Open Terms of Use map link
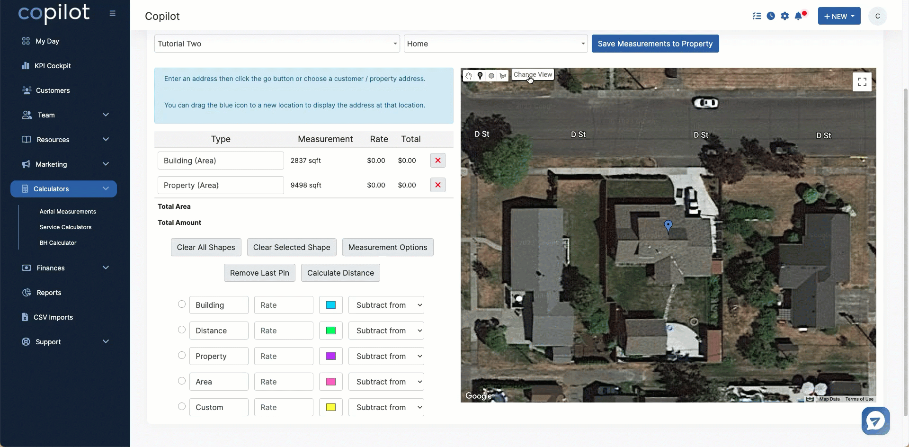This screenshot has height=447, width=909. pos(859,399)
